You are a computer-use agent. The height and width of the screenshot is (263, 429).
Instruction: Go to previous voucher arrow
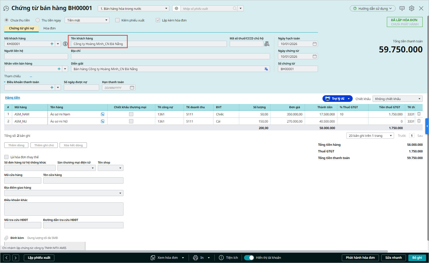7,258
